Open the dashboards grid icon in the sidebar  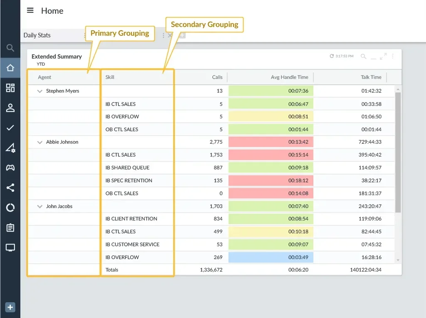[10, 88]
